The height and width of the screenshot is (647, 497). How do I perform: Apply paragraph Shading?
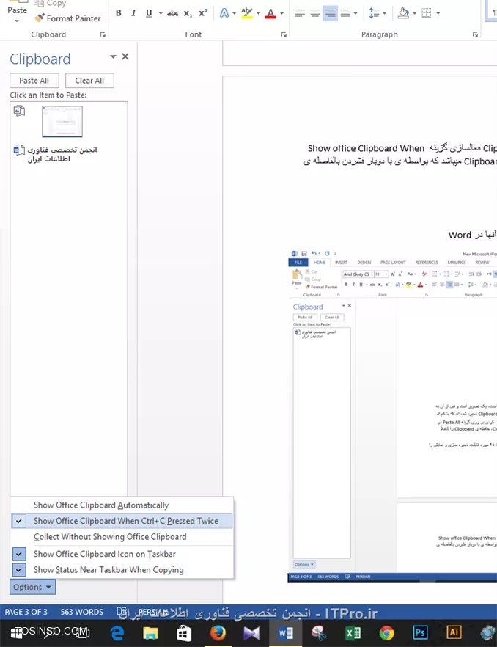403,13
